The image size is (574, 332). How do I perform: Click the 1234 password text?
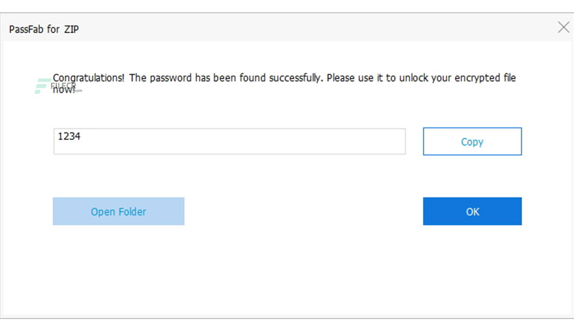point(69,137)
